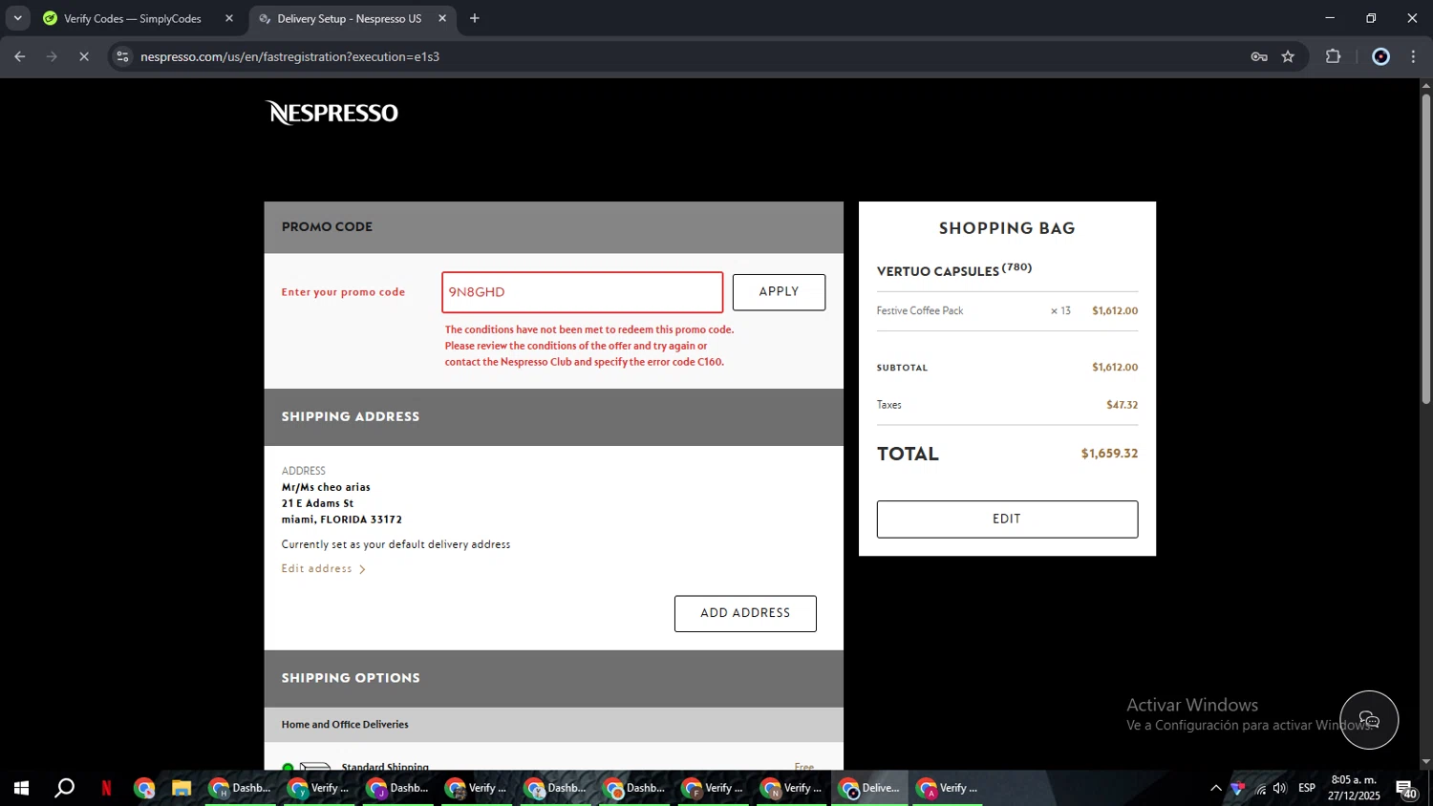Click the scrollbar down arrow
The image size is (1433, 806).
pyautogui.click(x=1425, y=762)
